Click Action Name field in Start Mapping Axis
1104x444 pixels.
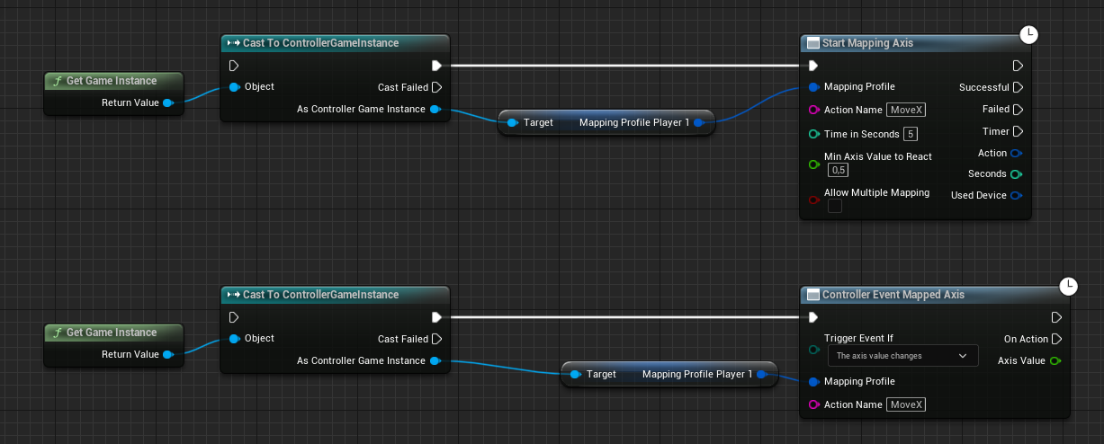coord(906,110)
